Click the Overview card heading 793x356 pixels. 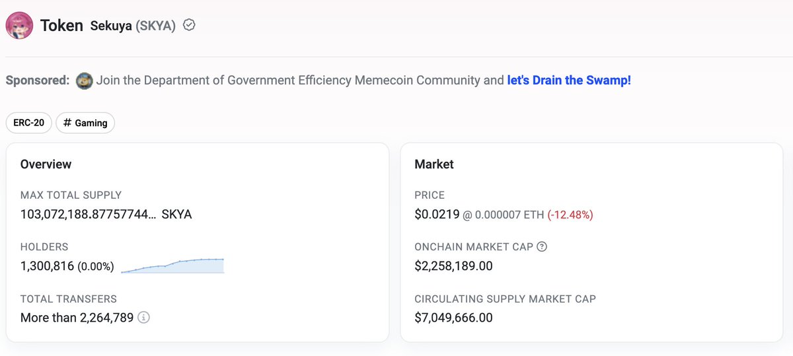coord(46,164)
